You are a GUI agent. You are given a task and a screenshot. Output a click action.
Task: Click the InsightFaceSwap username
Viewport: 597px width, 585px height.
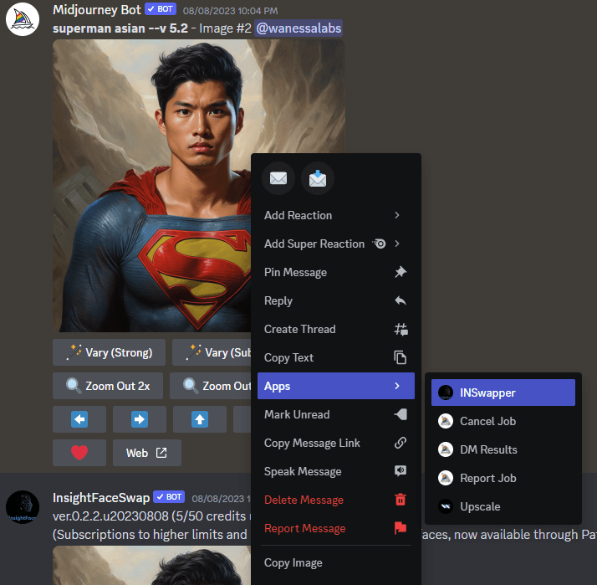[101, 497]
